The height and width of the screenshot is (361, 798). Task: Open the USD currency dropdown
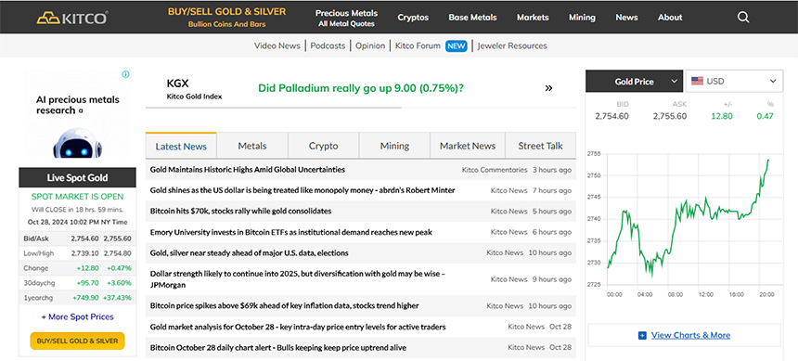[x=734, y=81]
